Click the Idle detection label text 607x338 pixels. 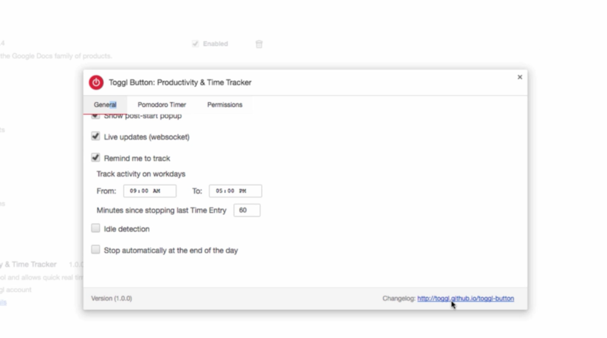[127, 229]
